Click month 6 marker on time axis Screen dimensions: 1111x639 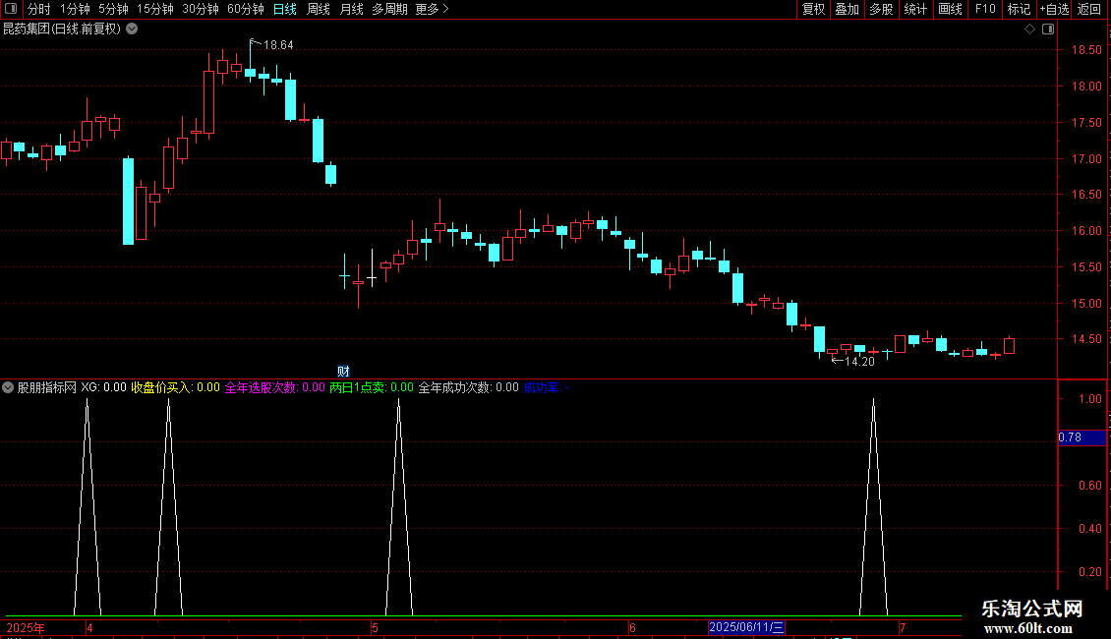click(633, 627)
